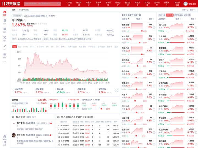Open the 帮助 help icon at sidebar bottom
The image size is (198, 148).
click(x=5, y=136)
